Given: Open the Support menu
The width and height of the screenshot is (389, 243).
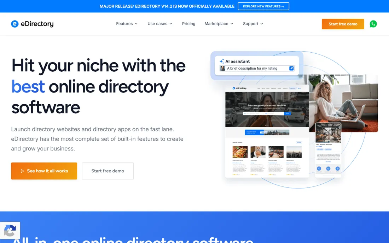Looking at the screenshot, I should [253, 24].
